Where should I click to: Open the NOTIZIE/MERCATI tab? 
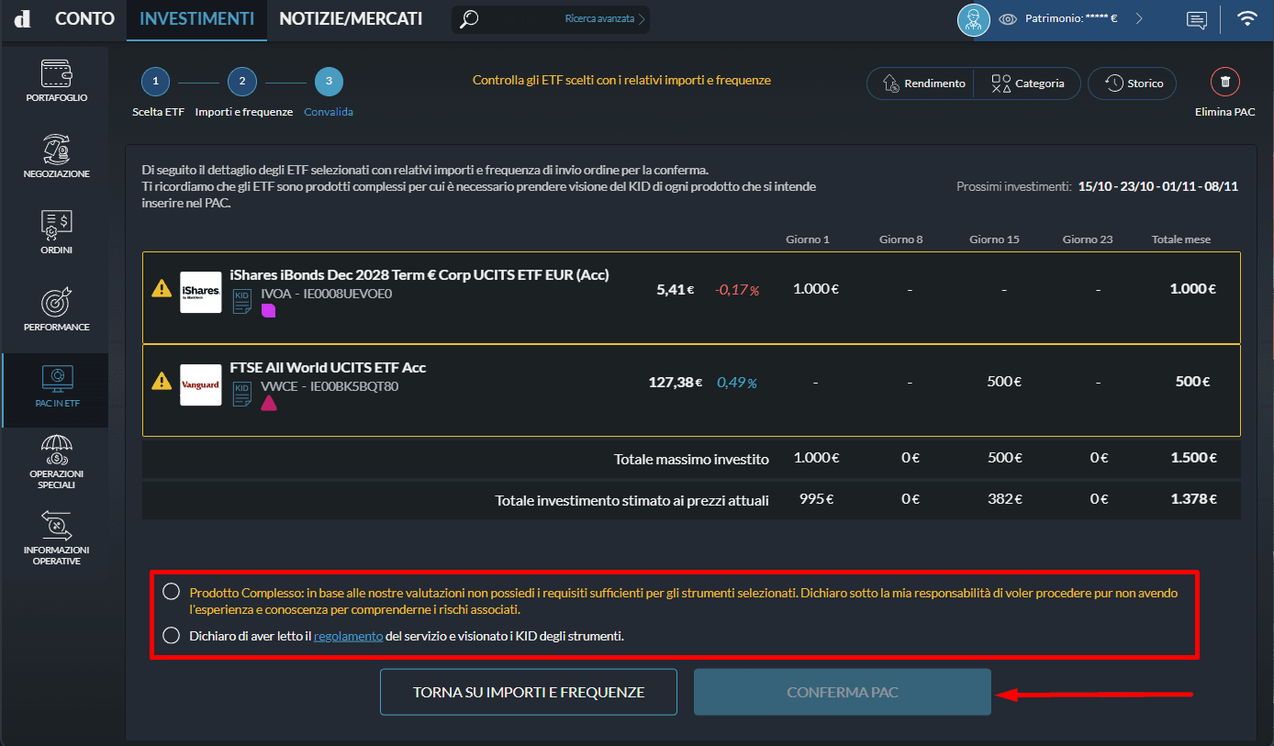tap(352, 17)
